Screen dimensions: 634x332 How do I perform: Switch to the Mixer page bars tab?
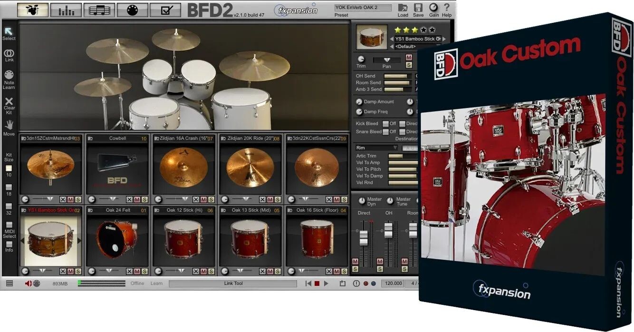66,10
